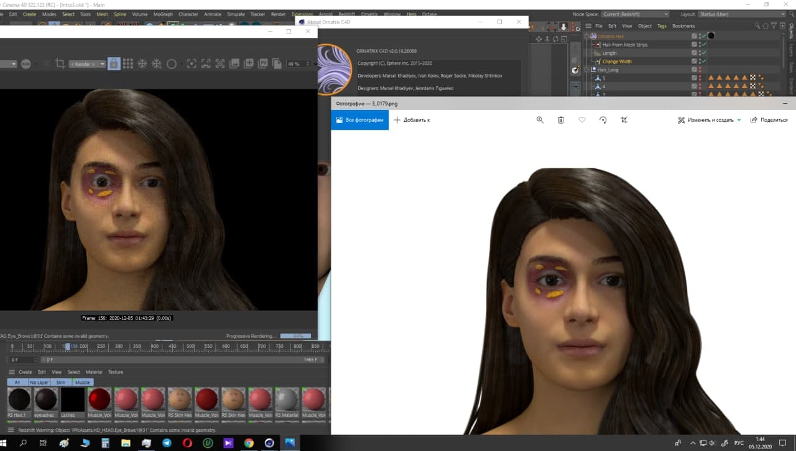Click the 'Поделиться' share button
796x451 pixels.
tap(769, 120)
